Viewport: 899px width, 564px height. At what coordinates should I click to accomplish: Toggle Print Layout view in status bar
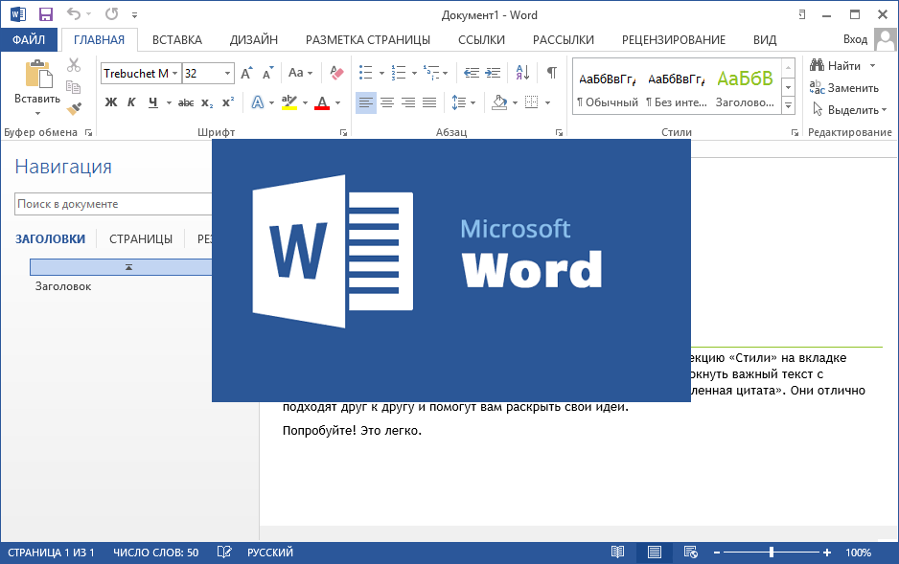coord(655,552)
